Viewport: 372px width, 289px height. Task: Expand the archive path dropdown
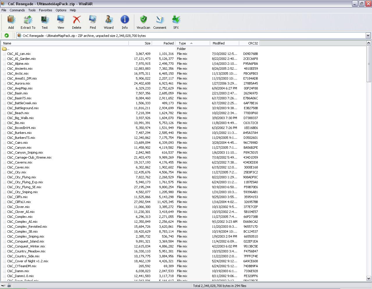[x=368, y=36]
